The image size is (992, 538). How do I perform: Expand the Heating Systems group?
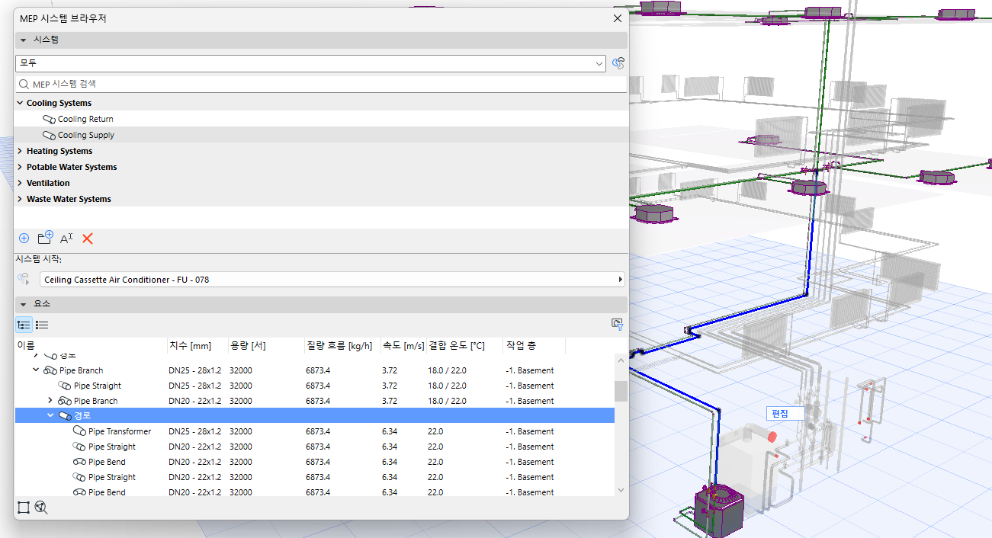(20, 151)
